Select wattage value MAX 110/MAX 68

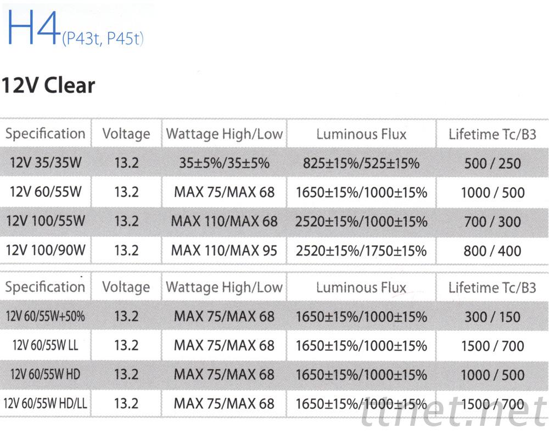coord(224,222)
